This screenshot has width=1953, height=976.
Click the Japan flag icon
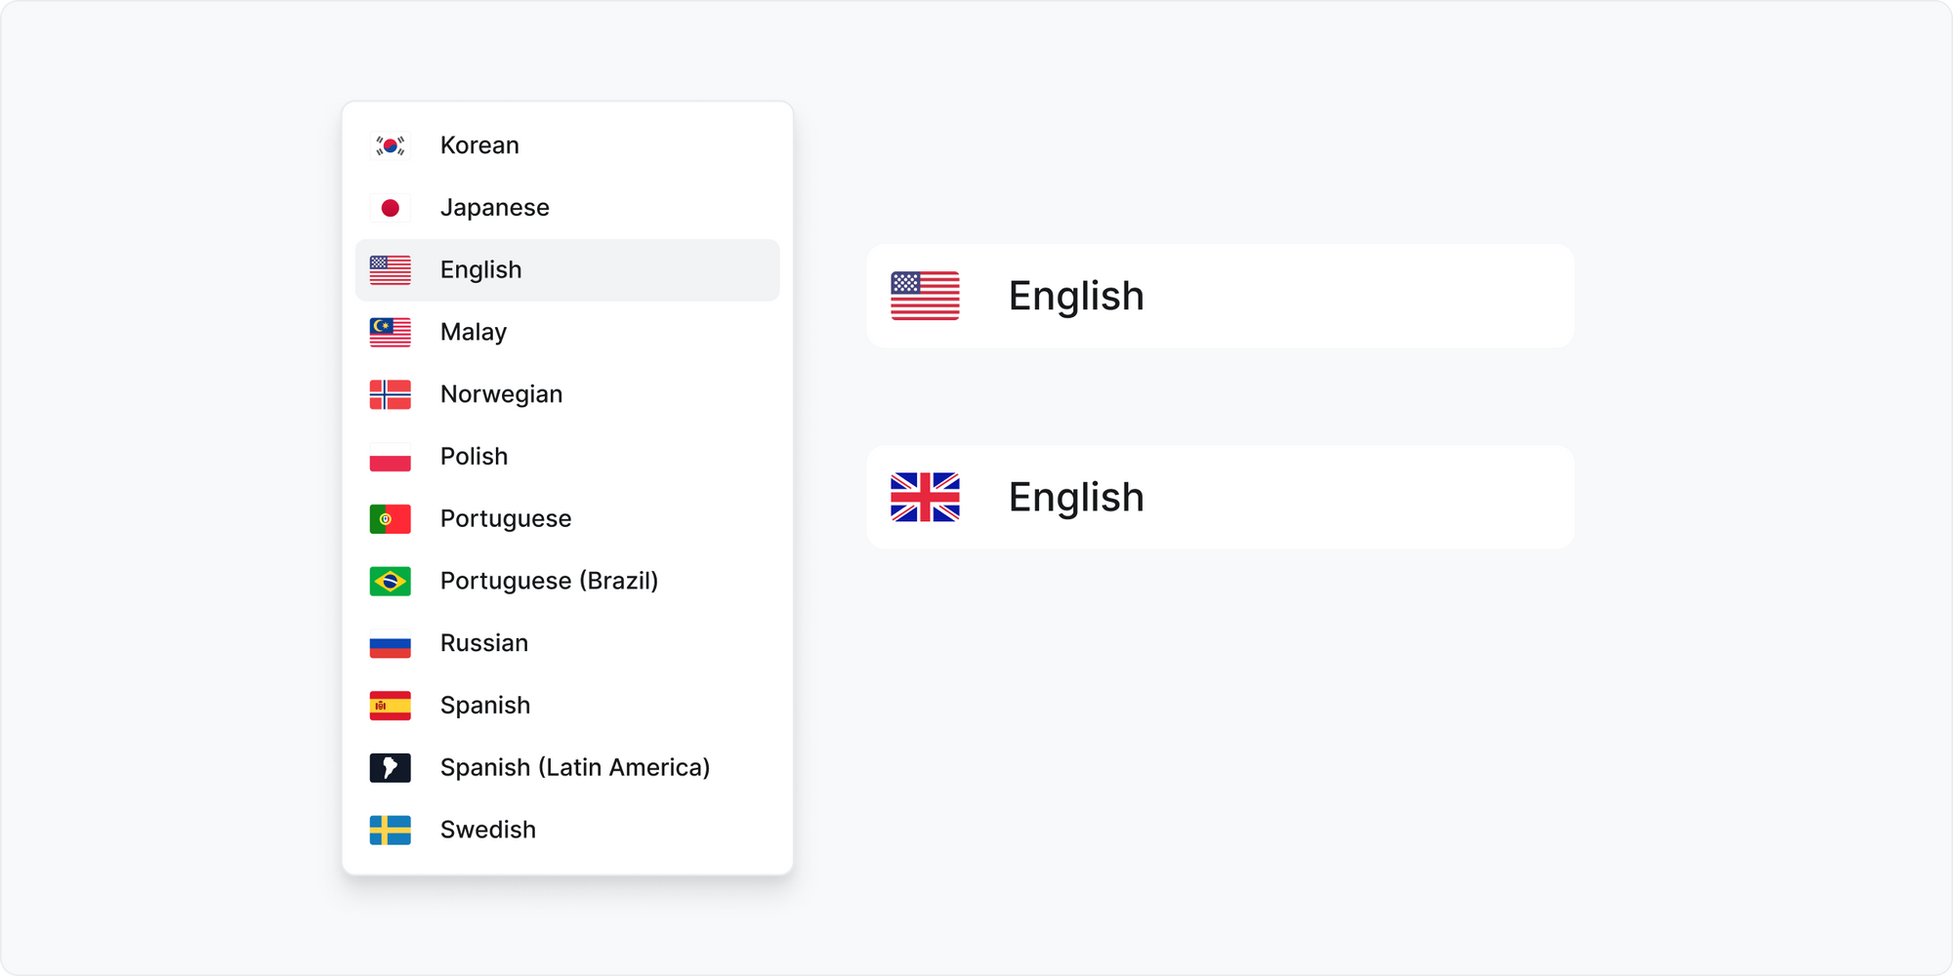(390, 208)
